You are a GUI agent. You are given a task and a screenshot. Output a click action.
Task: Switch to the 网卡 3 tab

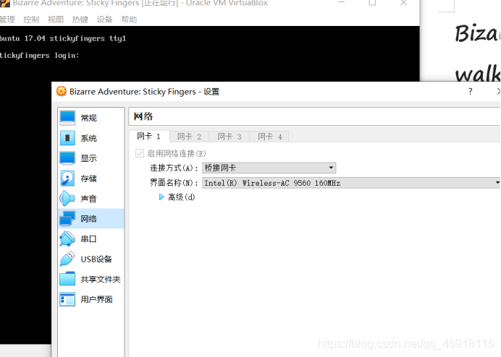click(230, 137)
